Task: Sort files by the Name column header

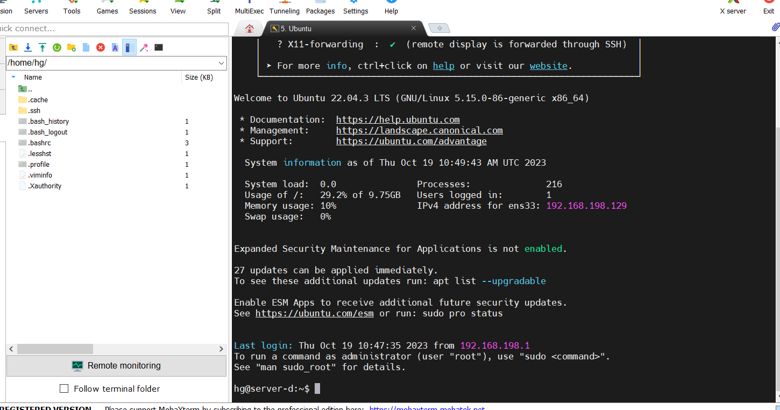Action: [x=33, y=77]
